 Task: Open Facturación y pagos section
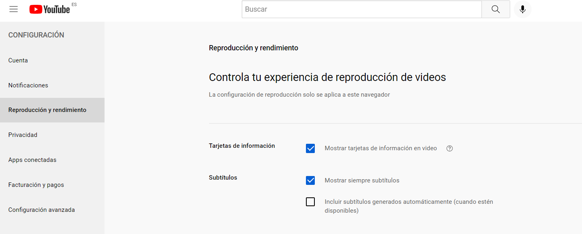(52, 185)
